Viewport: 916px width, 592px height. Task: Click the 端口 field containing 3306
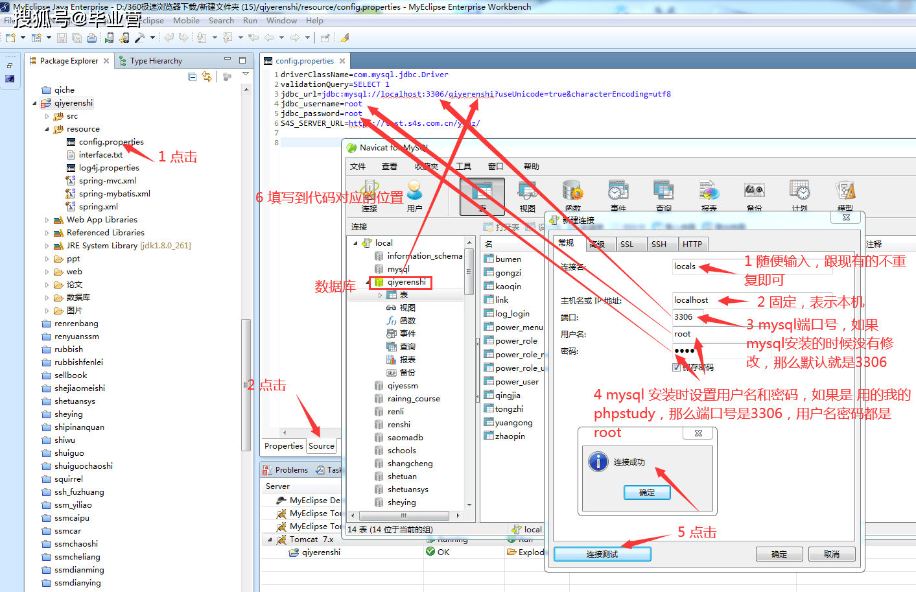(688, 317)
